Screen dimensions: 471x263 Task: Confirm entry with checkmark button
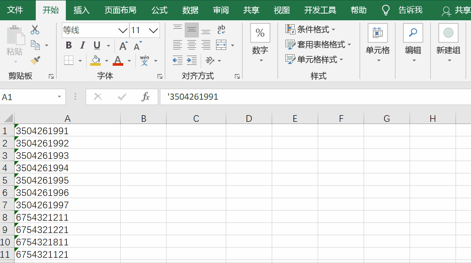(122, 97)
